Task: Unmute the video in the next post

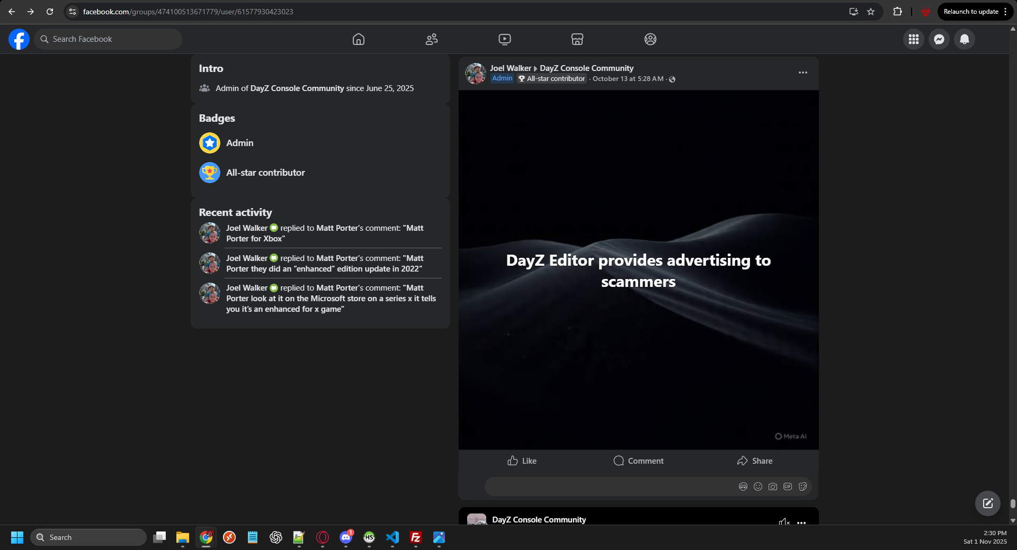Action: [x=784, y=522]
